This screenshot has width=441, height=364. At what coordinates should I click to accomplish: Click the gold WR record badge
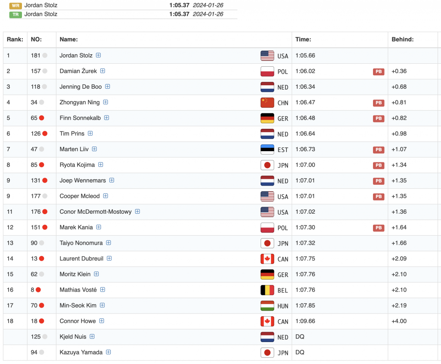(16, 6)
